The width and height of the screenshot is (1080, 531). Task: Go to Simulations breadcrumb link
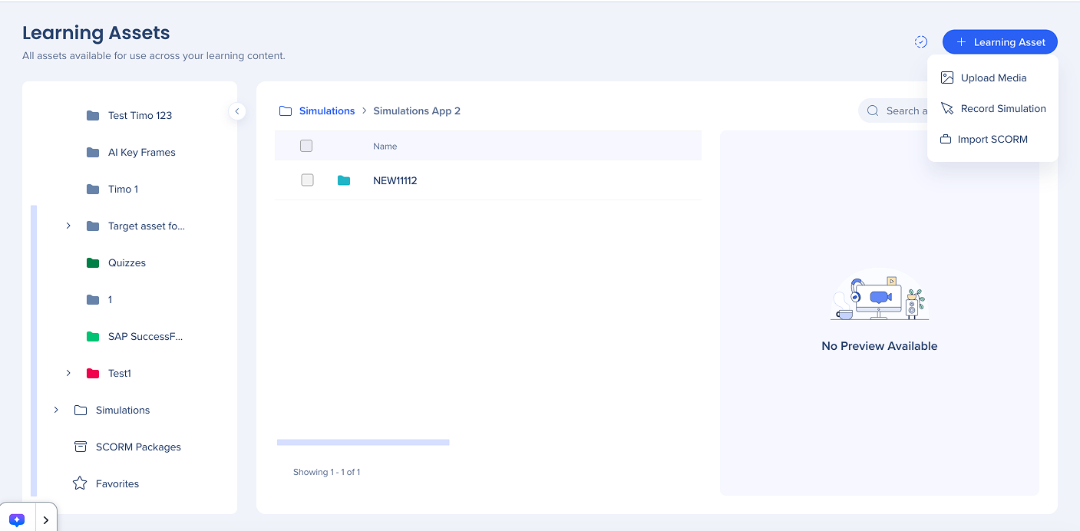(x=327, y=111)
